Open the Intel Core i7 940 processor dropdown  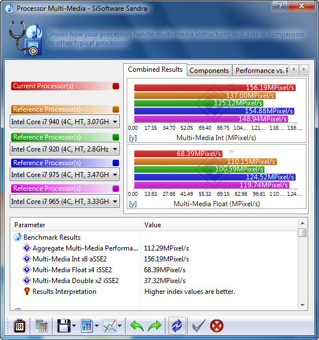[64, 122]
